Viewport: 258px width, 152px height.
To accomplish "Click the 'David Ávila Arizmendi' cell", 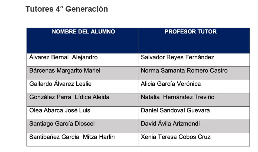I will (170, 123).
